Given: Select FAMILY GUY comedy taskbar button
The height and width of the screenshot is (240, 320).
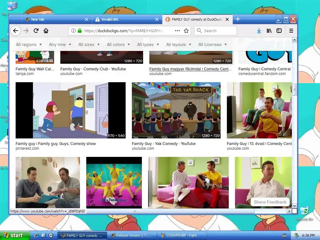Looking at the screenshot, I should (x=82, y=236).
